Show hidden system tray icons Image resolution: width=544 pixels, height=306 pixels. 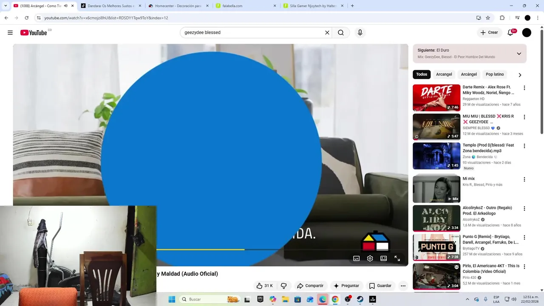coord(467,299)
